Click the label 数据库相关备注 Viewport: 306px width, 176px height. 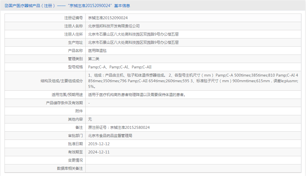[70, 169]
